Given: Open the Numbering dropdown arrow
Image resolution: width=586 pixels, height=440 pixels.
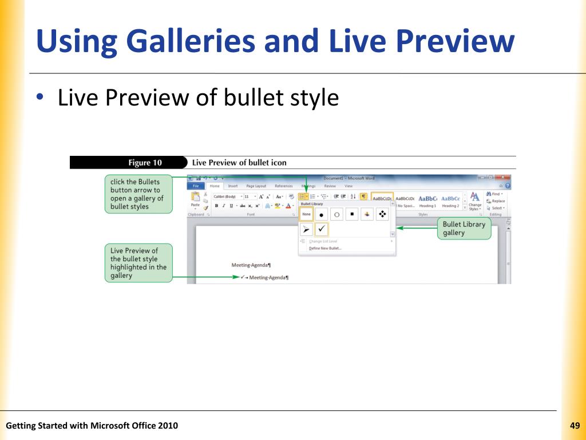Looking at the screenshot, I should tap(318, 197).
